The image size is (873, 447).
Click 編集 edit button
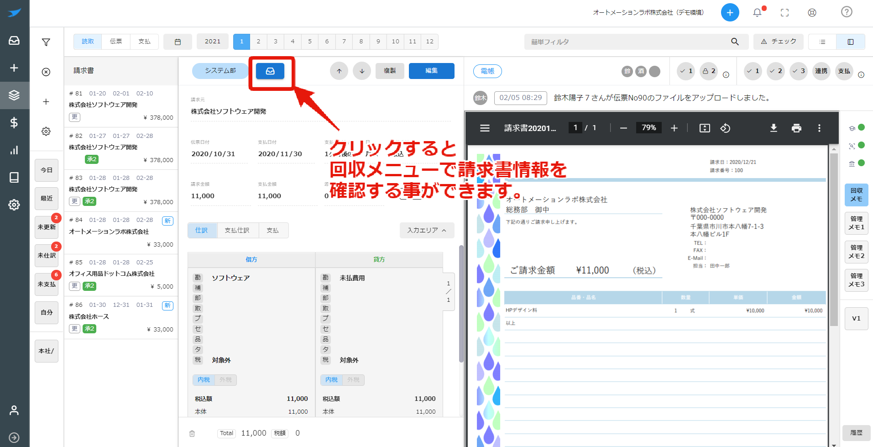coord(431,71)
